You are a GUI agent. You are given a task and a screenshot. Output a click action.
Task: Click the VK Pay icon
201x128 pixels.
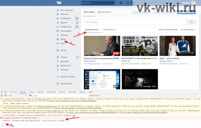pos(58,50)
